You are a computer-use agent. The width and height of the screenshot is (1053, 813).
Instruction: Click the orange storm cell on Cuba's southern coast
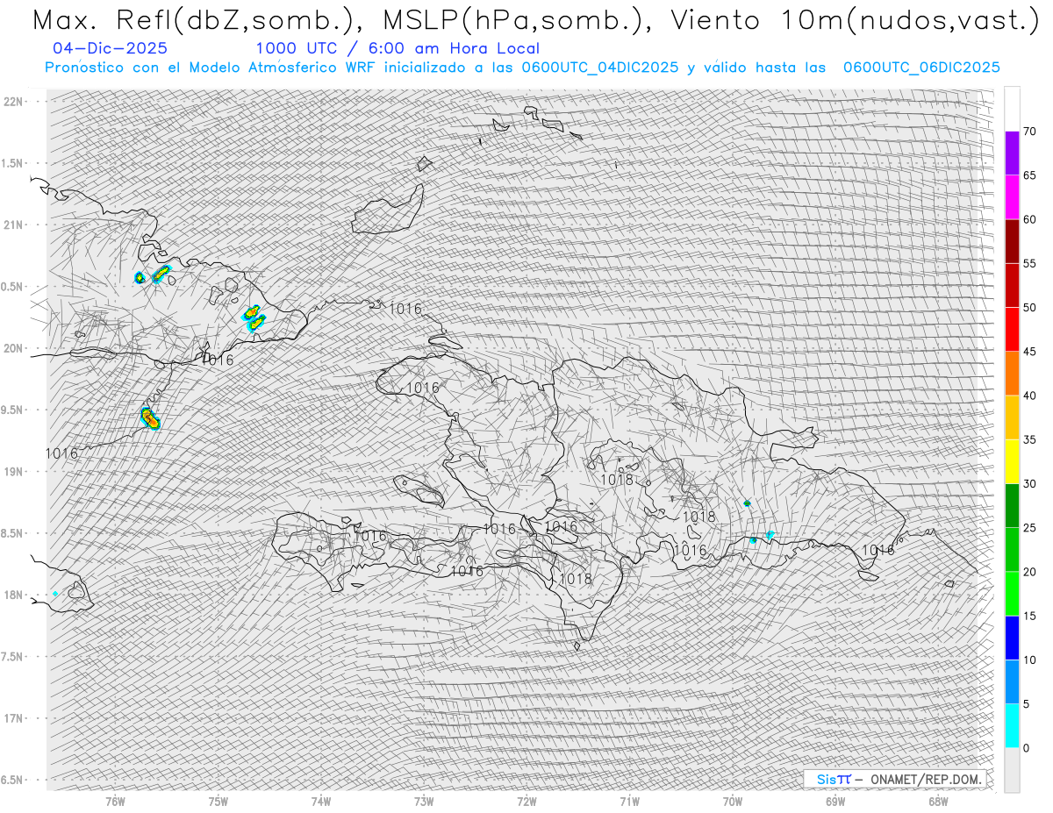[x=150, y=419]
